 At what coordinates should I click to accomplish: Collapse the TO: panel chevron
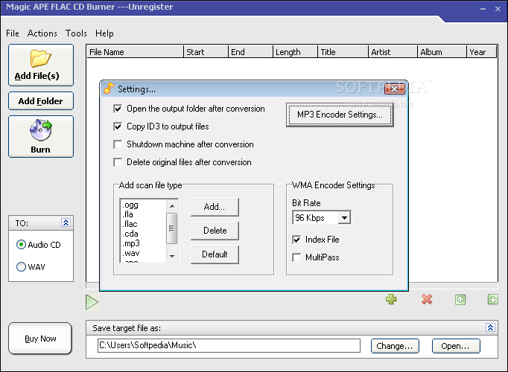click(66, 222)
